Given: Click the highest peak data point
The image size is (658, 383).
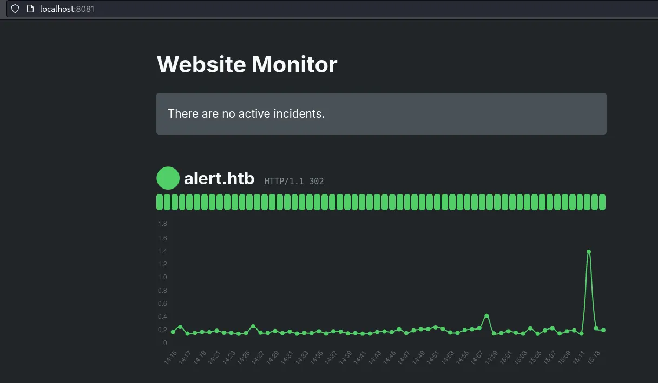Looking at the screenshot, I should pyautogui.click(x=588, y=252).
